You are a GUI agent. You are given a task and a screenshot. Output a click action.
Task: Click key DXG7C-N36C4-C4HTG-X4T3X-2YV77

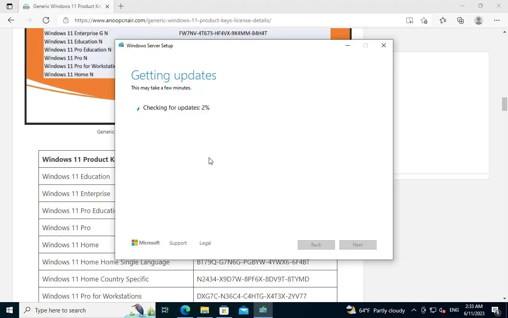[x=252, y=296]
